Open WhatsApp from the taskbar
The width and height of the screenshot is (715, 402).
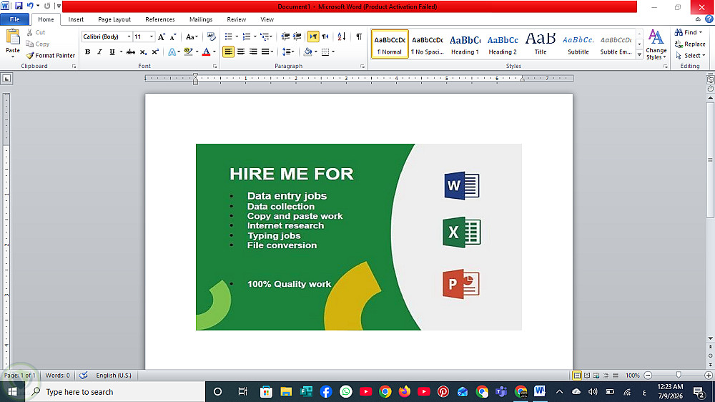(346, 391)
